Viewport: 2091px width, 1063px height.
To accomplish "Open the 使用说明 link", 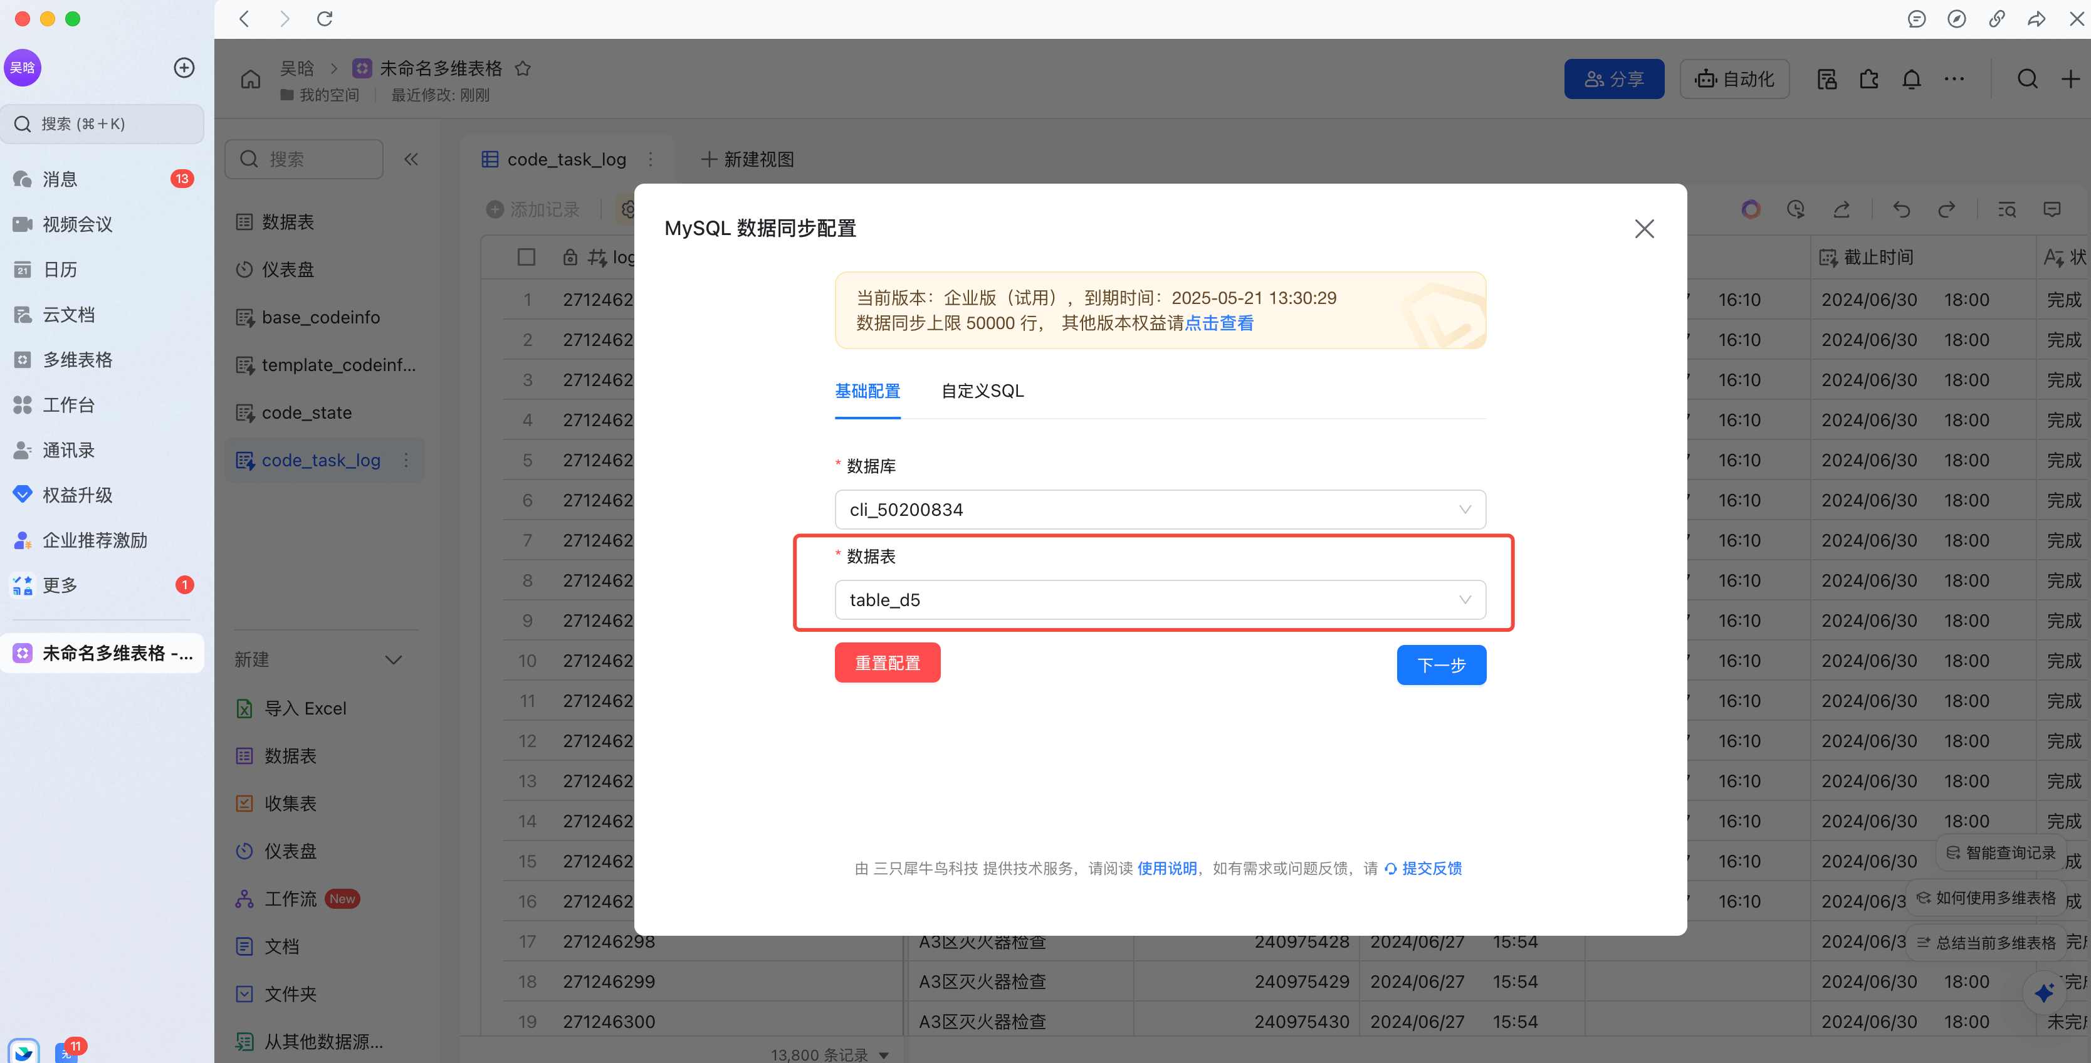I will pyautogui.click(x=1166, y=868).
